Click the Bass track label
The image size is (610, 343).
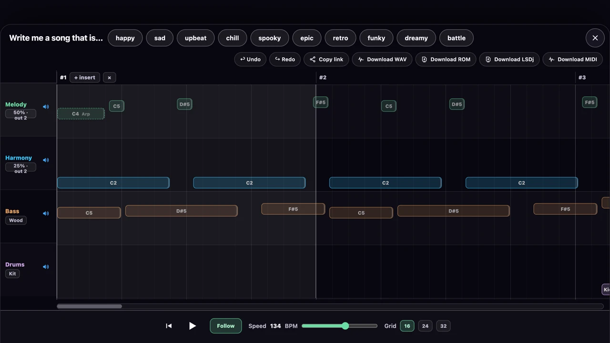[12, 211]
